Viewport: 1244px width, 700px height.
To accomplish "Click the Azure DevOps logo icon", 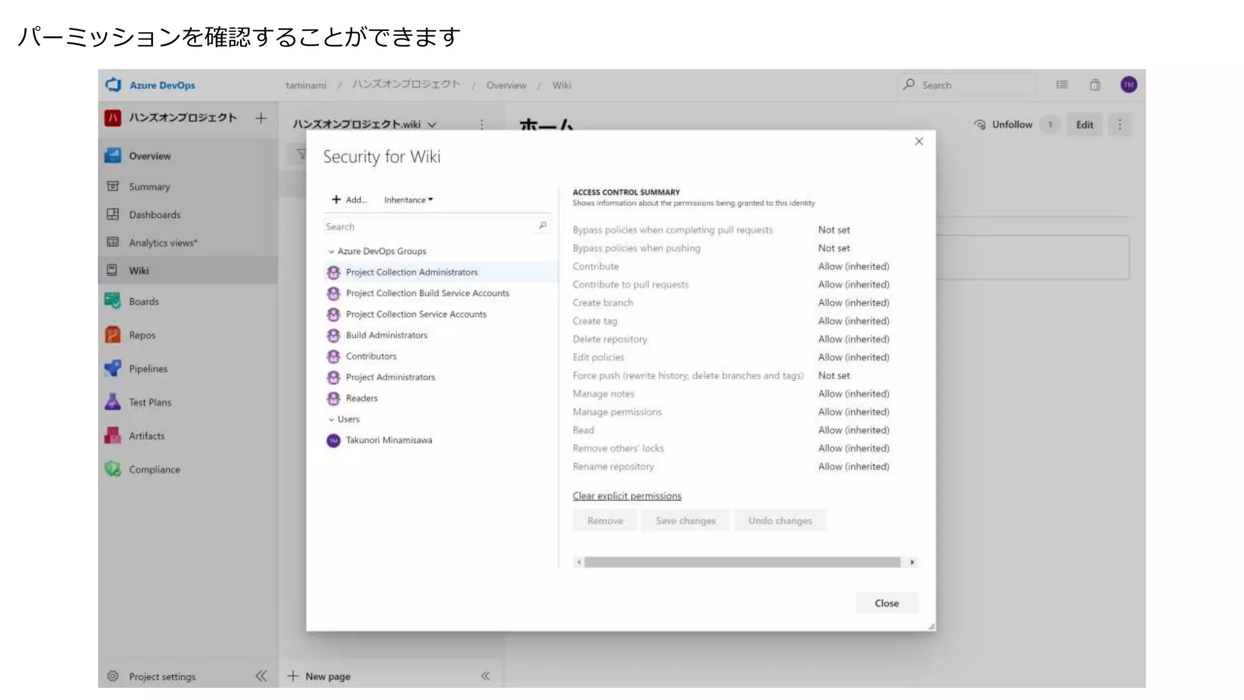I will pos(114,85).
